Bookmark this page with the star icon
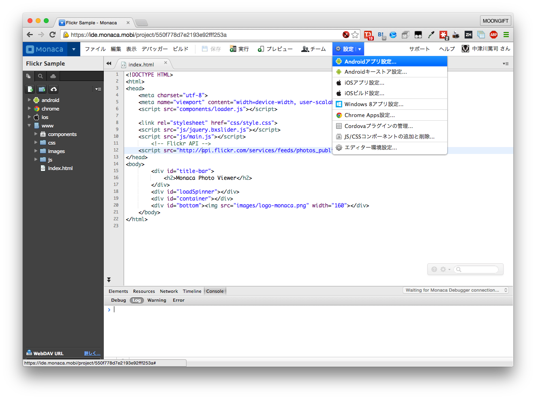 355,35
